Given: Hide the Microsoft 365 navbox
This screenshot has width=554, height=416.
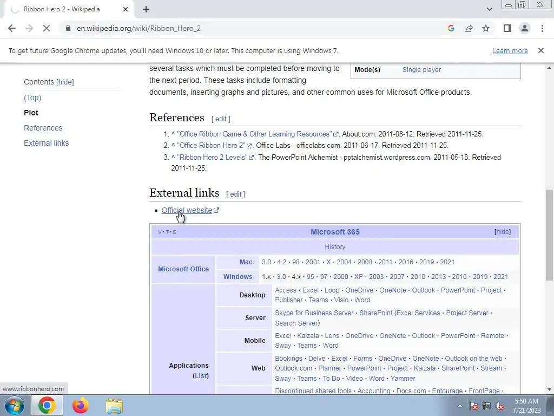Looking at the screenshot, I should click(503, 232).
